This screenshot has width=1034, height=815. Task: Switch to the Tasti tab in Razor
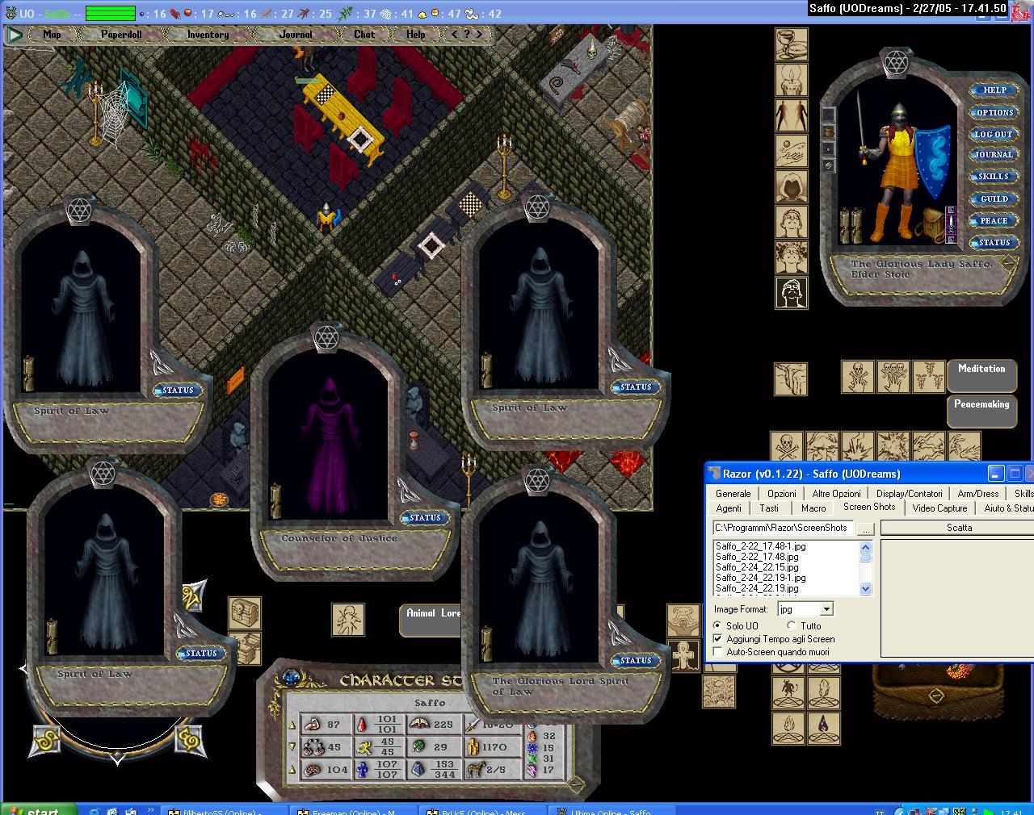[769, 508]
